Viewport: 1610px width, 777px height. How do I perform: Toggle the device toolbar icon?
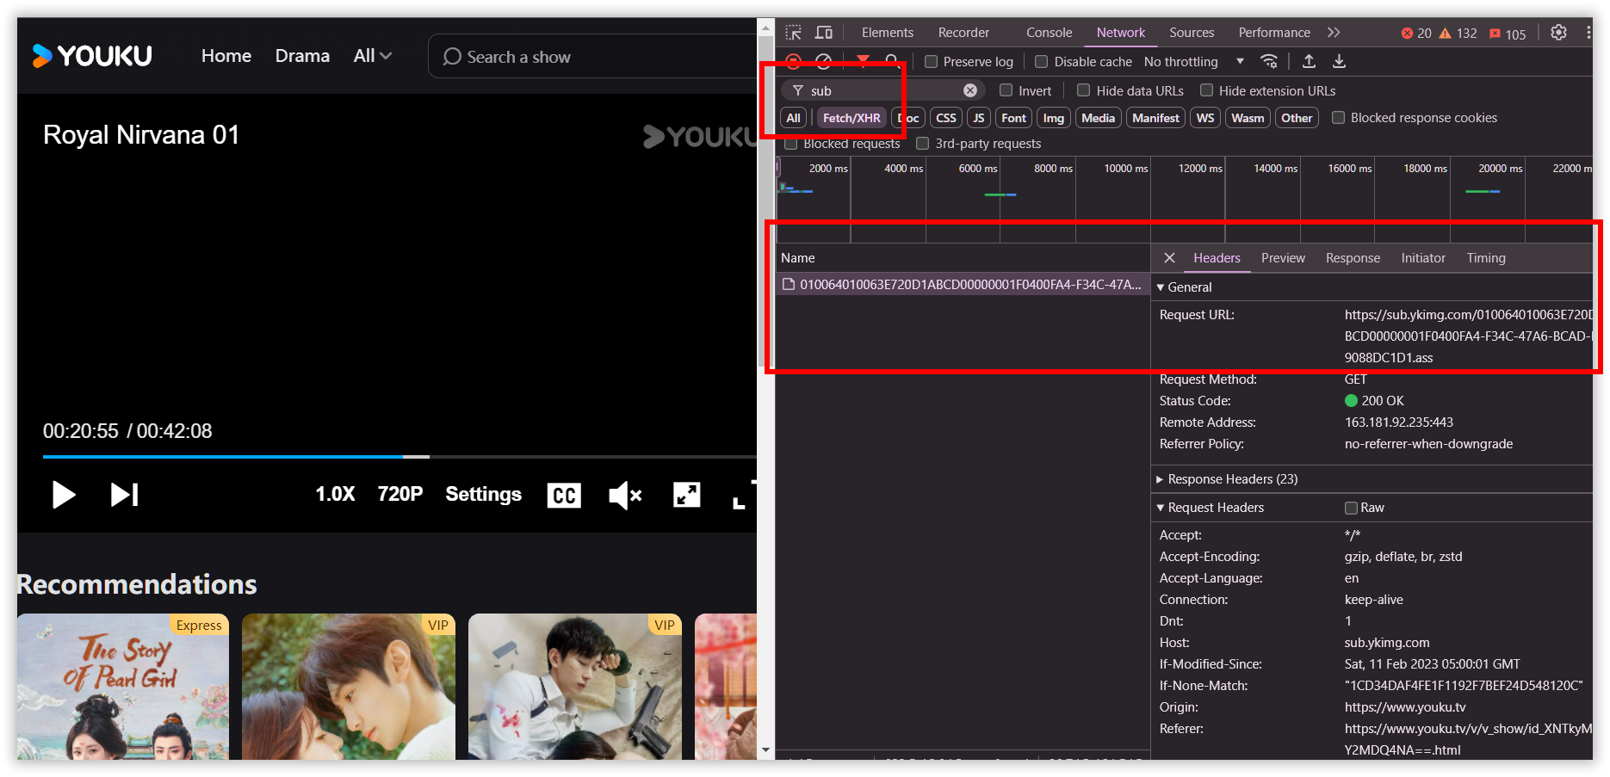click(824, 33)
